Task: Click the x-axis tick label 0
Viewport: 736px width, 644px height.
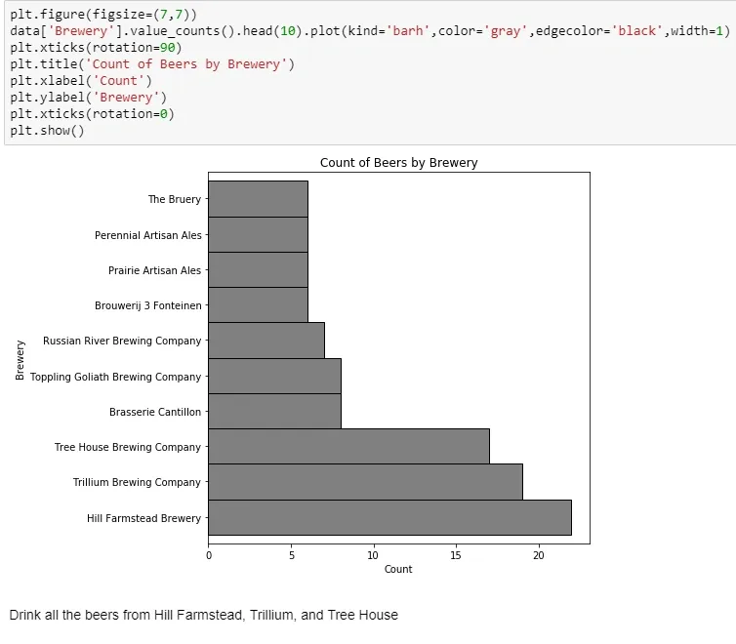Action: (x=209, y=555)
